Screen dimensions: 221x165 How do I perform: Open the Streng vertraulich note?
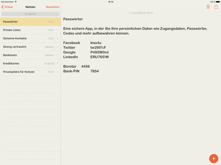(30, 47)
